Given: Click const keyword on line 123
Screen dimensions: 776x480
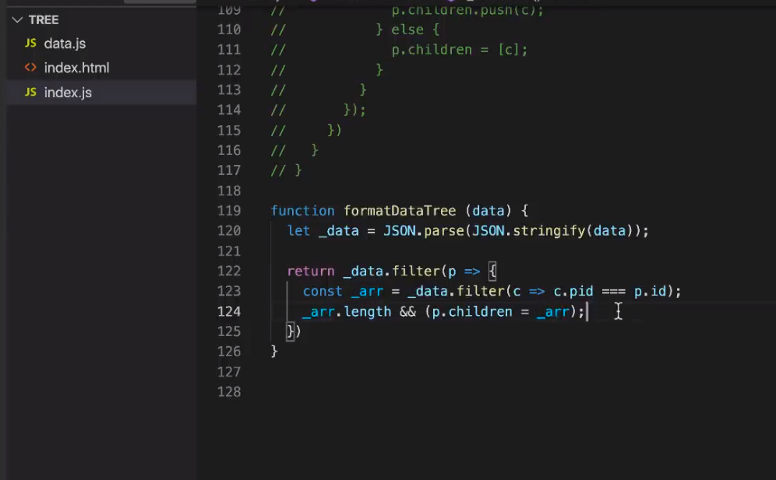Looking at the screenshot, I should pos(323,292).
